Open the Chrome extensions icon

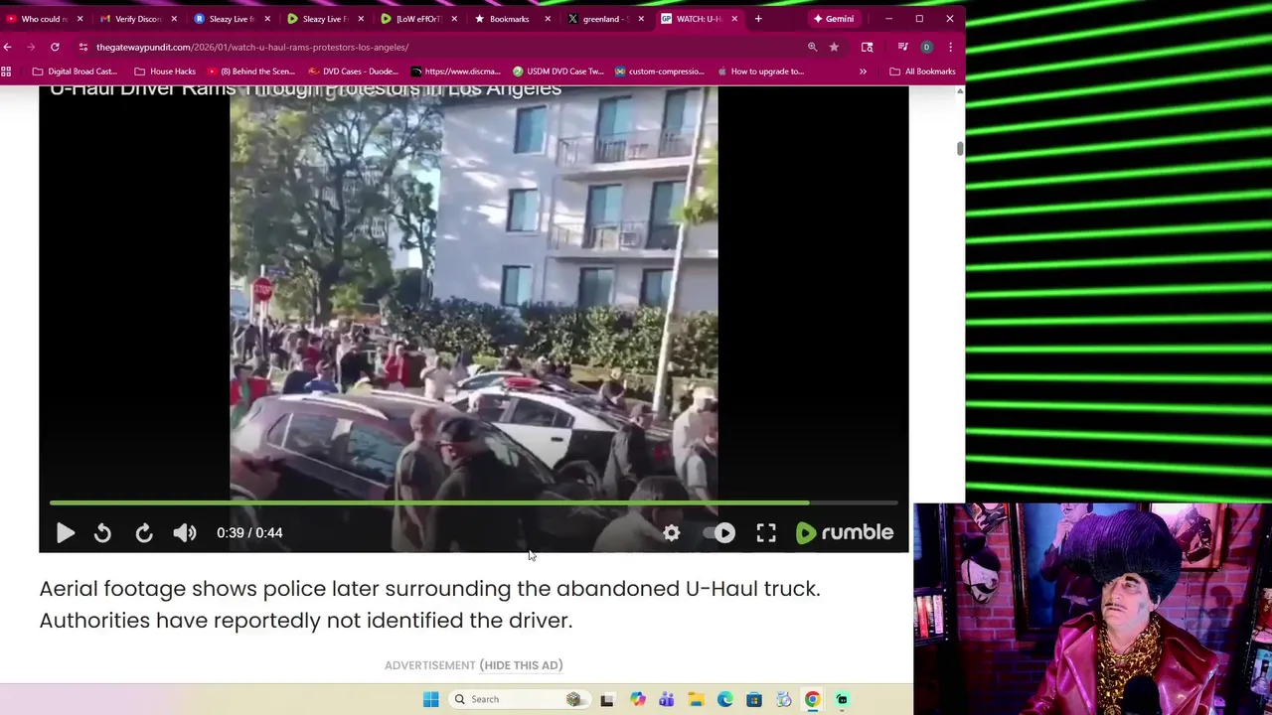(x=867, y=47)
